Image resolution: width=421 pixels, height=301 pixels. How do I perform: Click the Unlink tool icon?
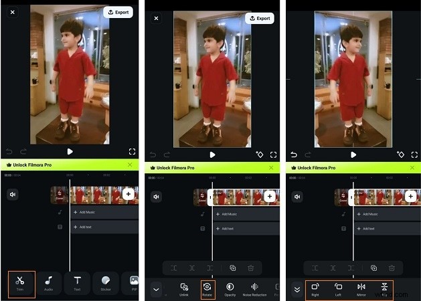coord(184,288)
